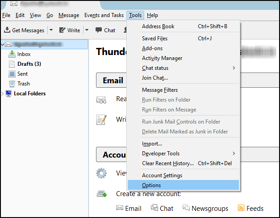
Task: Click the orange Feeds RSS icon
Action: coord(241,208)
